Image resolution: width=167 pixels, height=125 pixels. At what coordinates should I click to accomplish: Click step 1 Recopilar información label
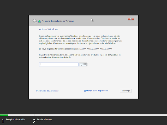16,120
